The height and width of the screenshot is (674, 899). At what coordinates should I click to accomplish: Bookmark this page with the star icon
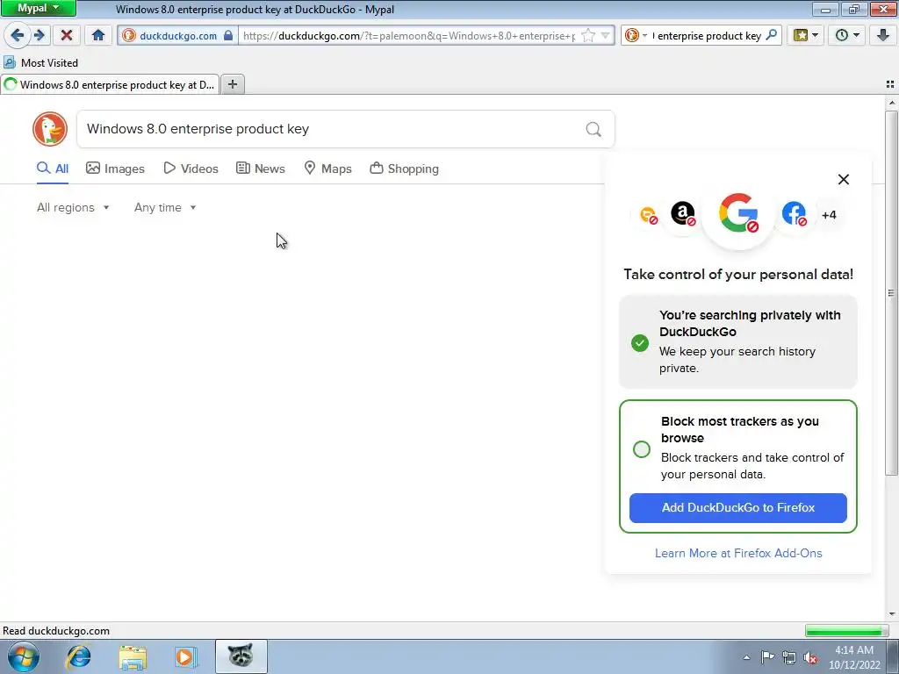tap(587, 35)
